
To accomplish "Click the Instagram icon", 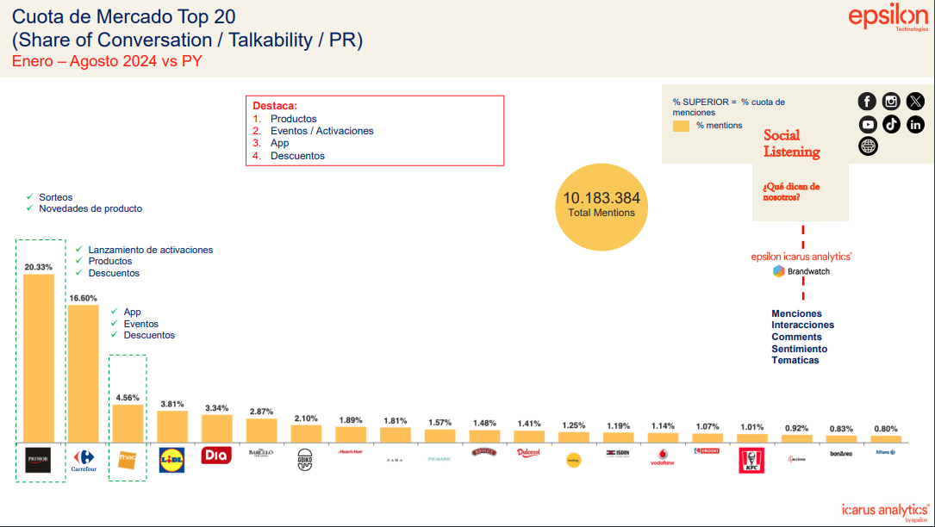I will [891, 102].
